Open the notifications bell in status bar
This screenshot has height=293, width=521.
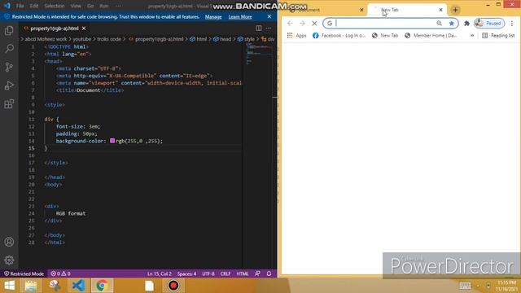(x=269, y=273)
